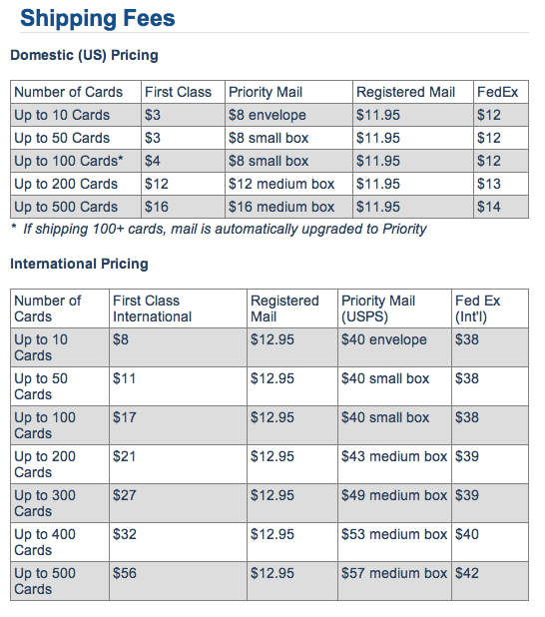Click the $14 FedEx price cell

[x=500, y=207]
